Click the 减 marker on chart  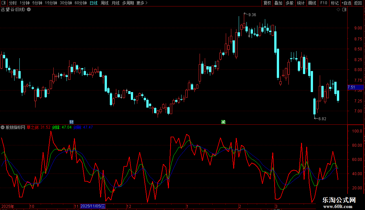click(x=223, y=122)
